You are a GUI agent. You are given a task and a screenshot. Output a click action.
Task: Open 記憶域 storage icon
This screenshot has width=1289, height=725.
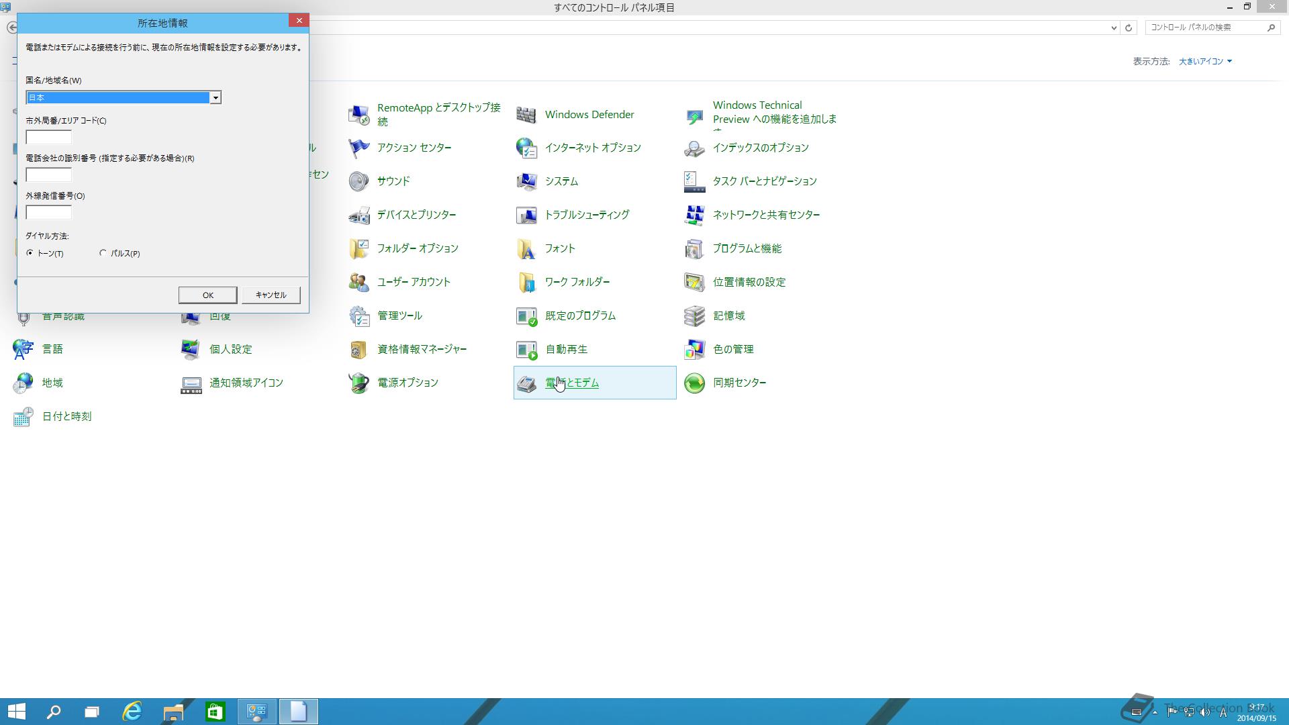pos(694,316)
